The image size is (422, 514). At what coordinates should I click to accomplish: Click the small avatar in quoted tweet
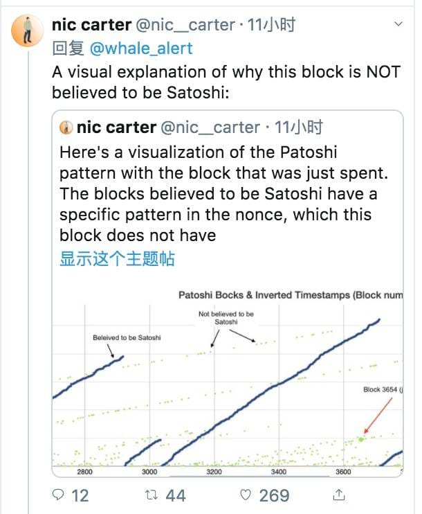[x=66, y=127]
